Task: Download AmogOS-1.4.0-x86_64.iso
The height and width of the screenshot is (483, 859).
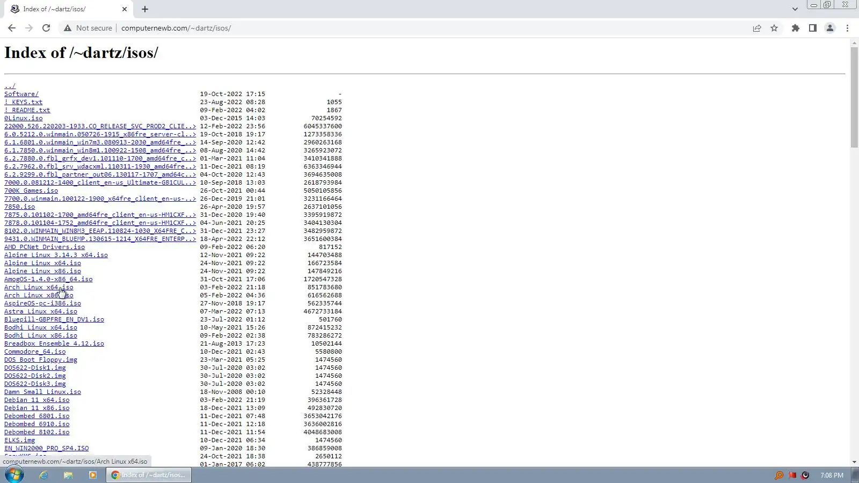Action: point(48,279)
